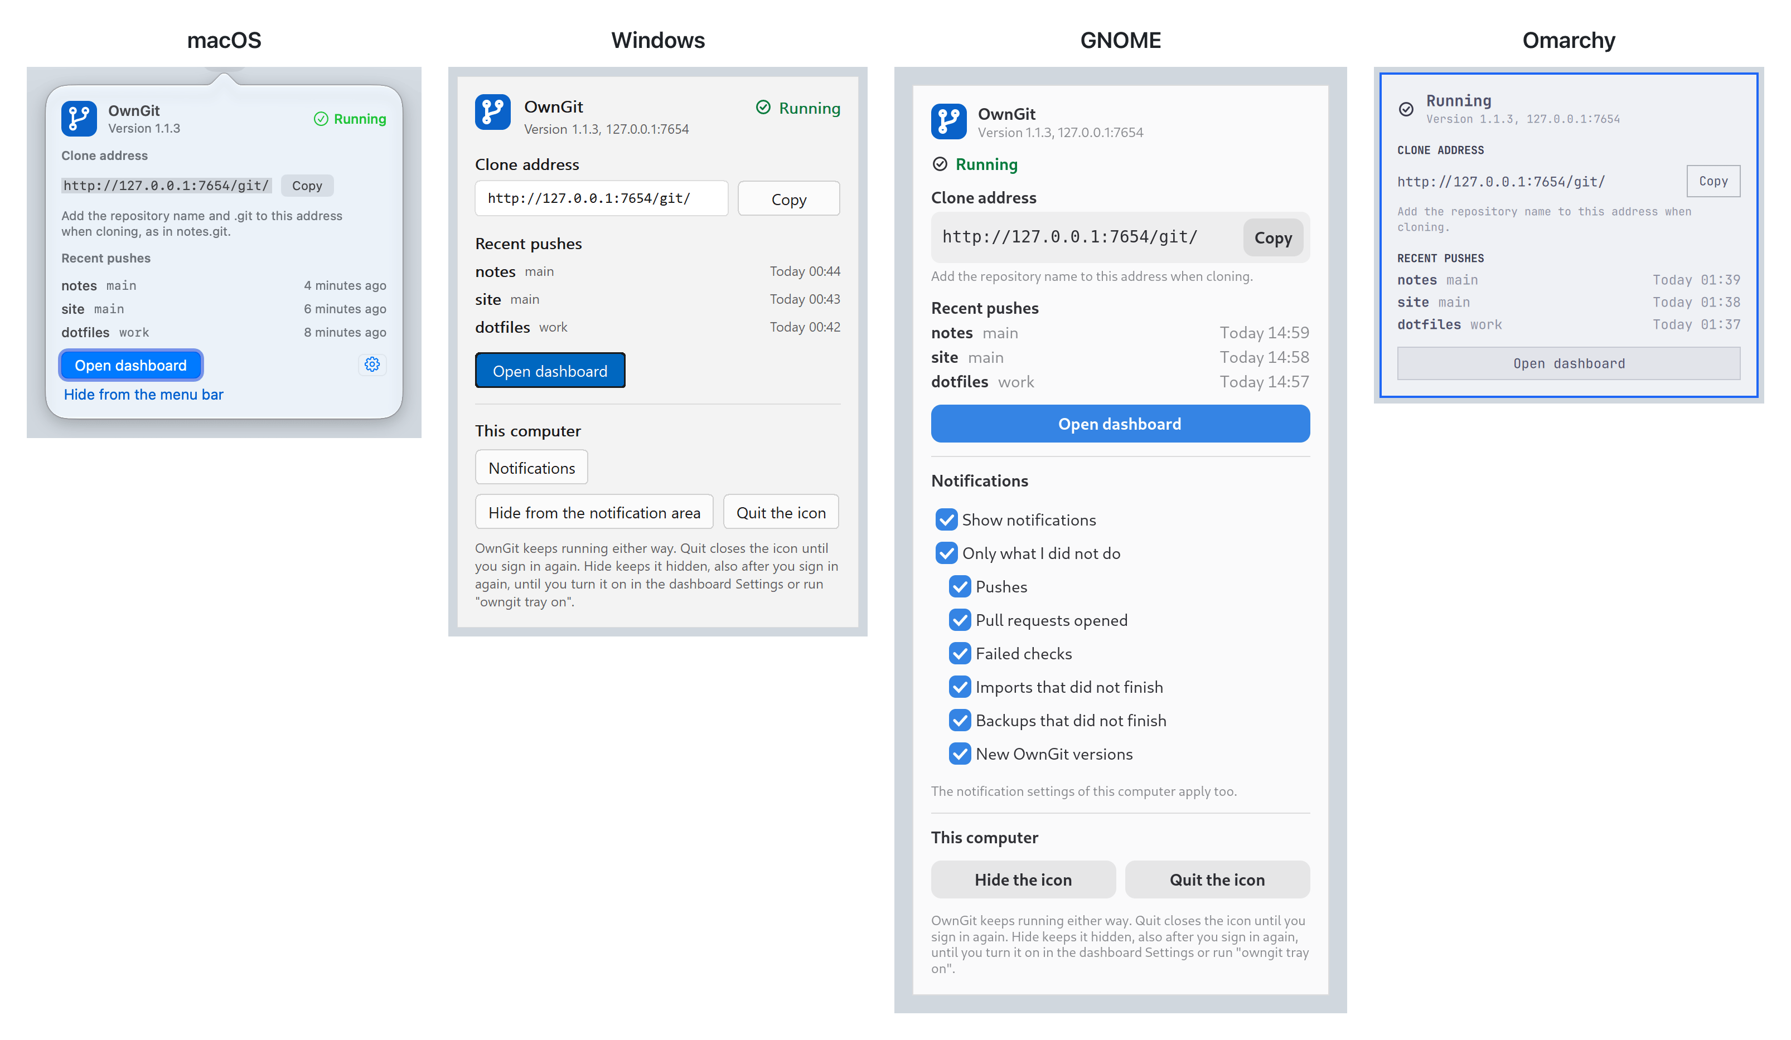The image size is (1791, 1040).
Task: Copy clone address in macOS panel
Action: pyautogui.click(x=307, y=186)
